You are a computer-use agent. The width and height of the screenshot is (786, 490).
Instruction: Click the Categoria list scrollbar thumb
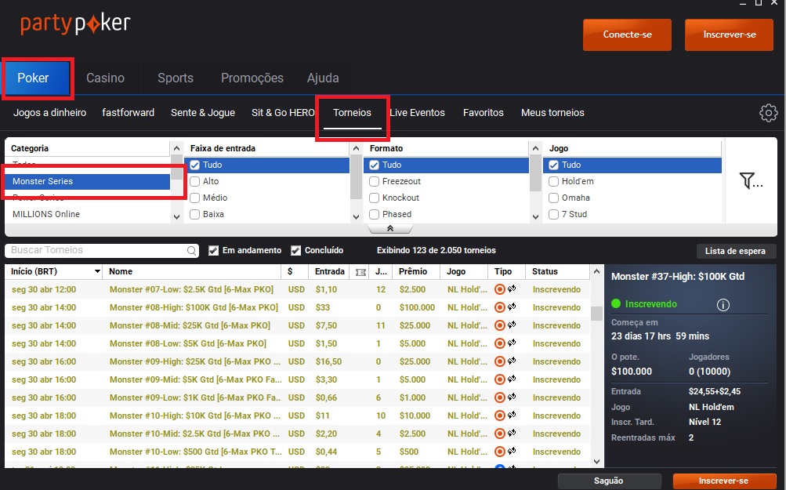click(176, 168)
